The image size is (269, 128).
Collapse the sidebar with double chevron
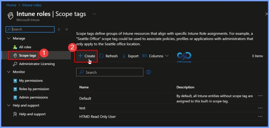point(67,29)
